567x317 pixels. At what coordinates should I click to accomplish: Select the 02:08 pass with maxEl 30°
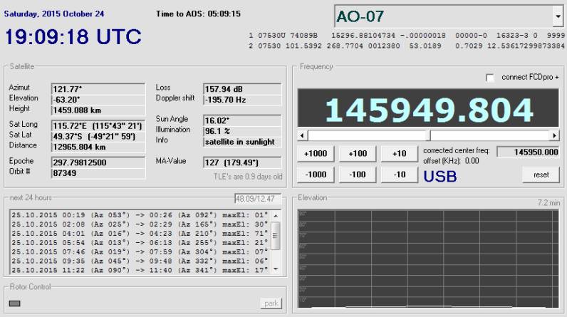pyautogui.click(x=140, y=224)
